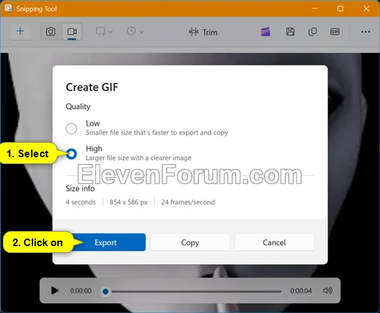Select the High quality radio button
380x313 pixels.
[71, 154]
